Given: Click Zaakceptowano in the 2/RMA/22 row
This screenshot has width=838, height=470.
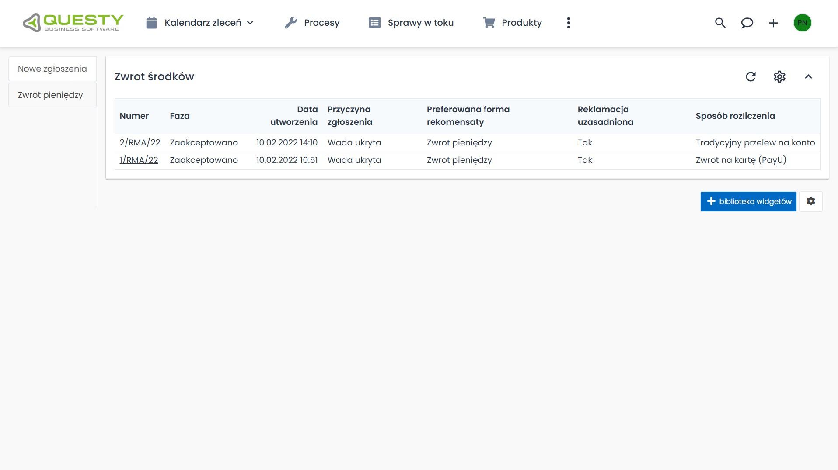Looking at the screenshot, I should (x=204, y=142).
